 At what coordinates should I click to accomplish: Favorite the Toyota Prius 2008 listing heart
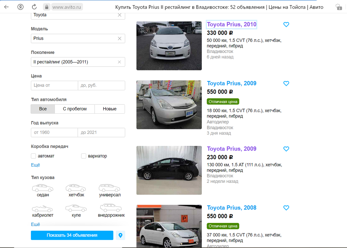286,208
